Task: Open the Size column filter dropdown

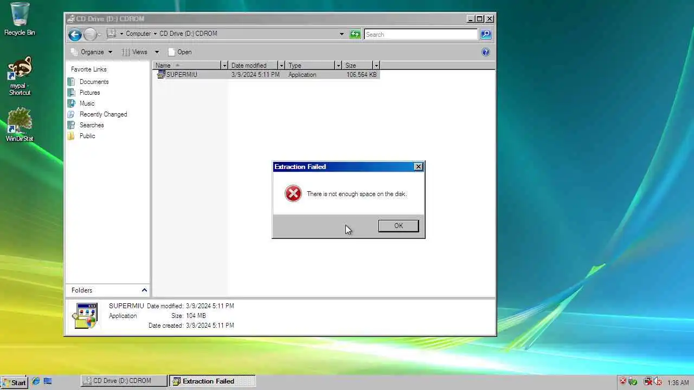Action: (x=376, y=66)
